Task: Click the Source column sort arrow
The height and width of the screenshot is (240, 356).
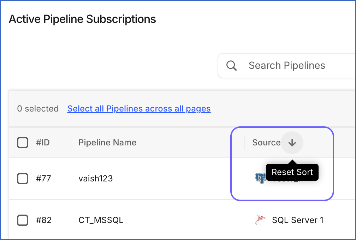Action: click(x=292, y=143)
